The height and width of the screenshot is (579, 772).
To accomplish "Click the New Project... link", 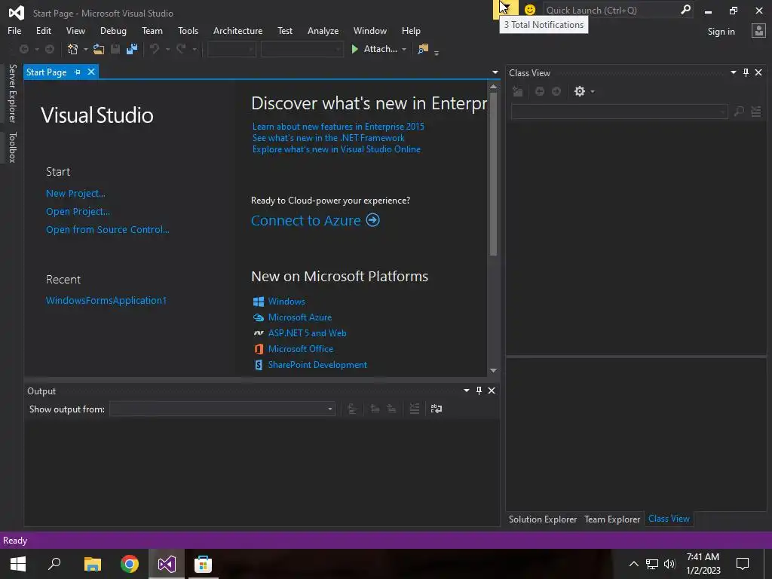I will pyautogui.click(x=75, y=194).
